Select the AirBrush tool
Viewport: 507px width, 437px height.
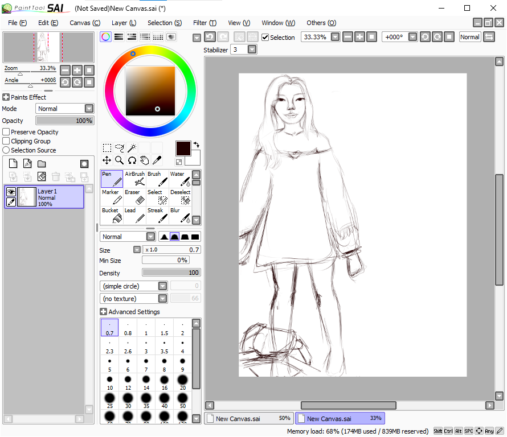click(134, 179)
